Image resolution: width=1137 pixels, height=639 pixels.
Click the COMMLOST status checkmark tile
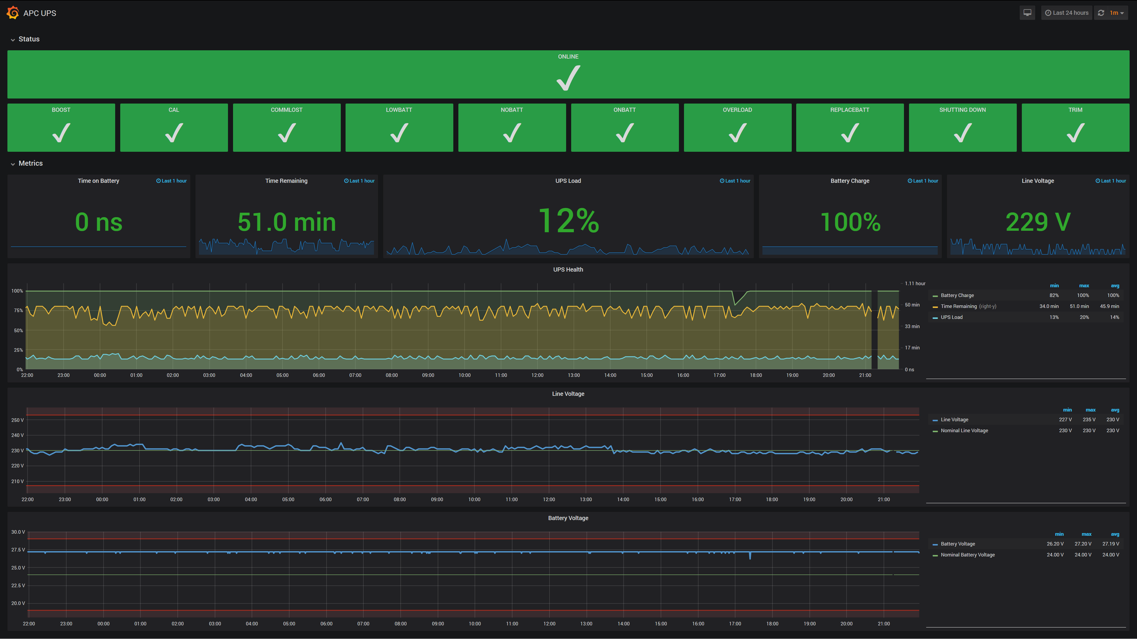point(286,128)
